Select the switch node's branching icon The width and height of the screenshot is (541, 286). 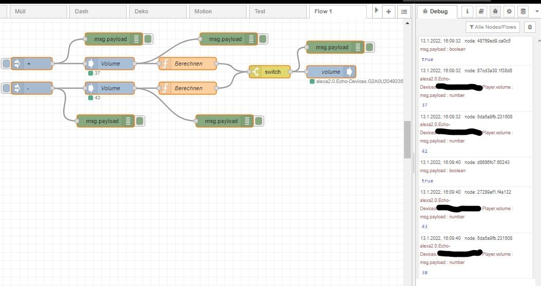(255, 72)
